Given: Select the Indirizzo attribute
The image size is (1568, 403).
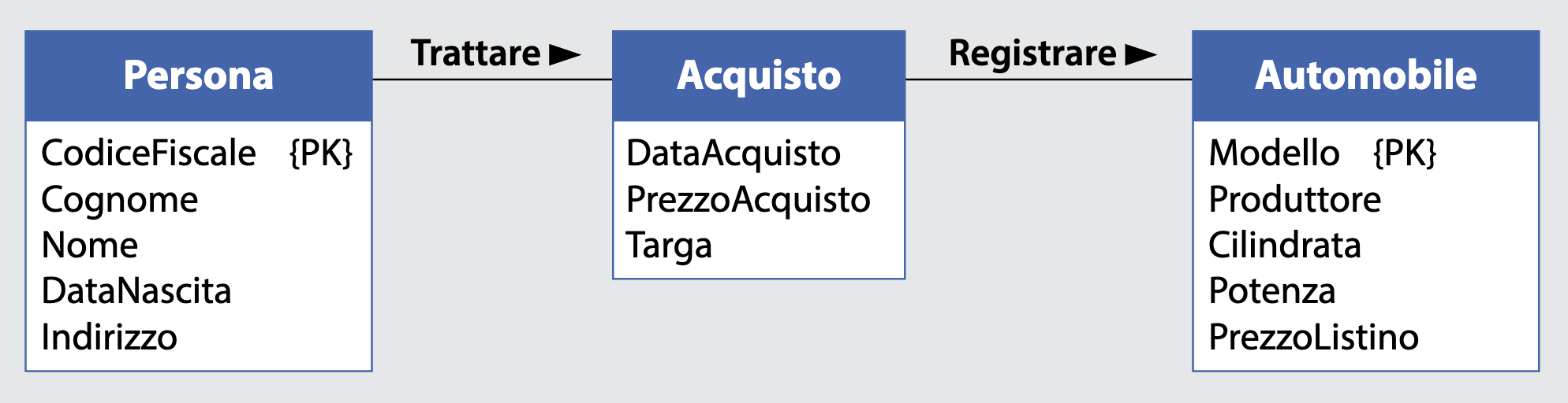Looking at the screenshot, I should point(110,338).
